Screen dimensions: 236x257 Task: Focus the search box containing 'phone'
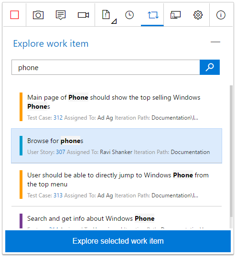pos(106,67)
